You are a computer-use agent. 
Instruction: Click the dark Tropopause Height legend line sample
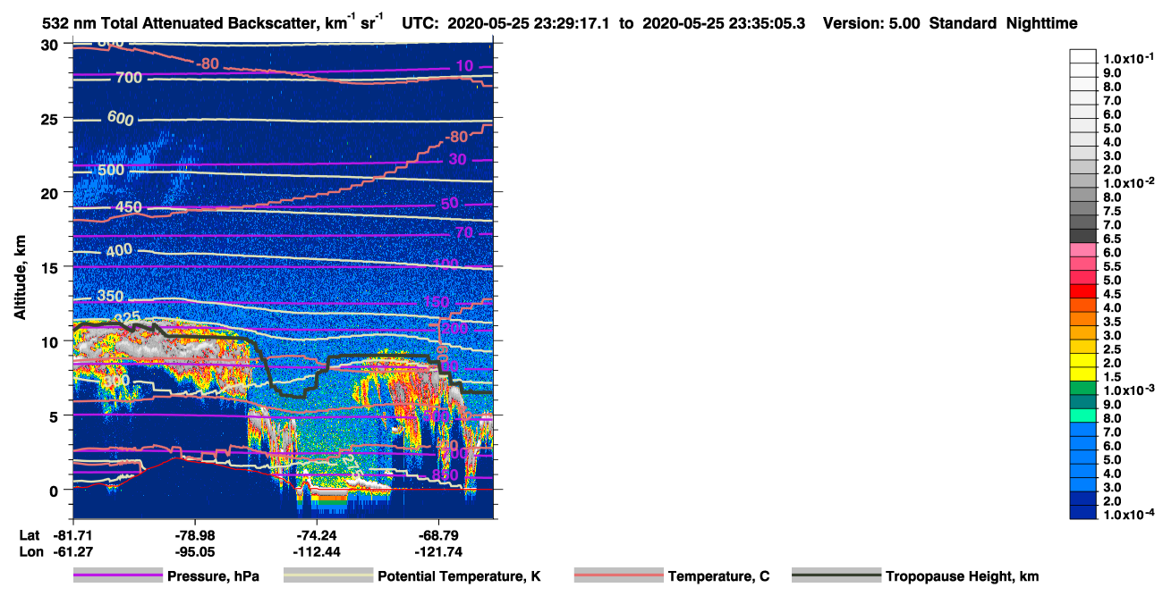836,576
